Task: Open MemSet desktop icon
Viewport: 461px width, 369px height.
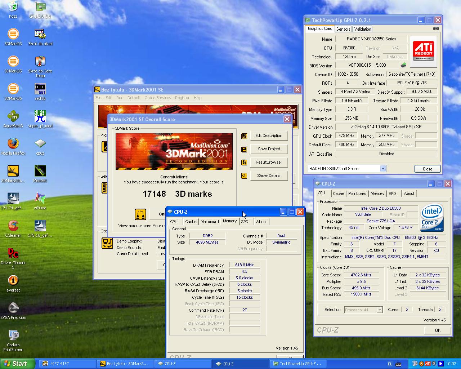Action: 40,174
